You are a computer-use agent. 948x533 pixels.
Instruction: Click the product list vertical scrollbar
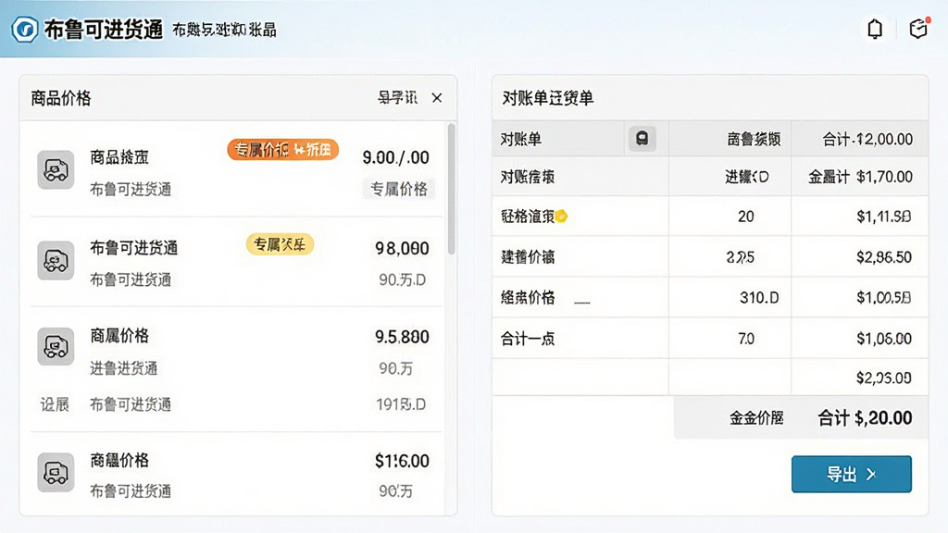pos(451,189)
